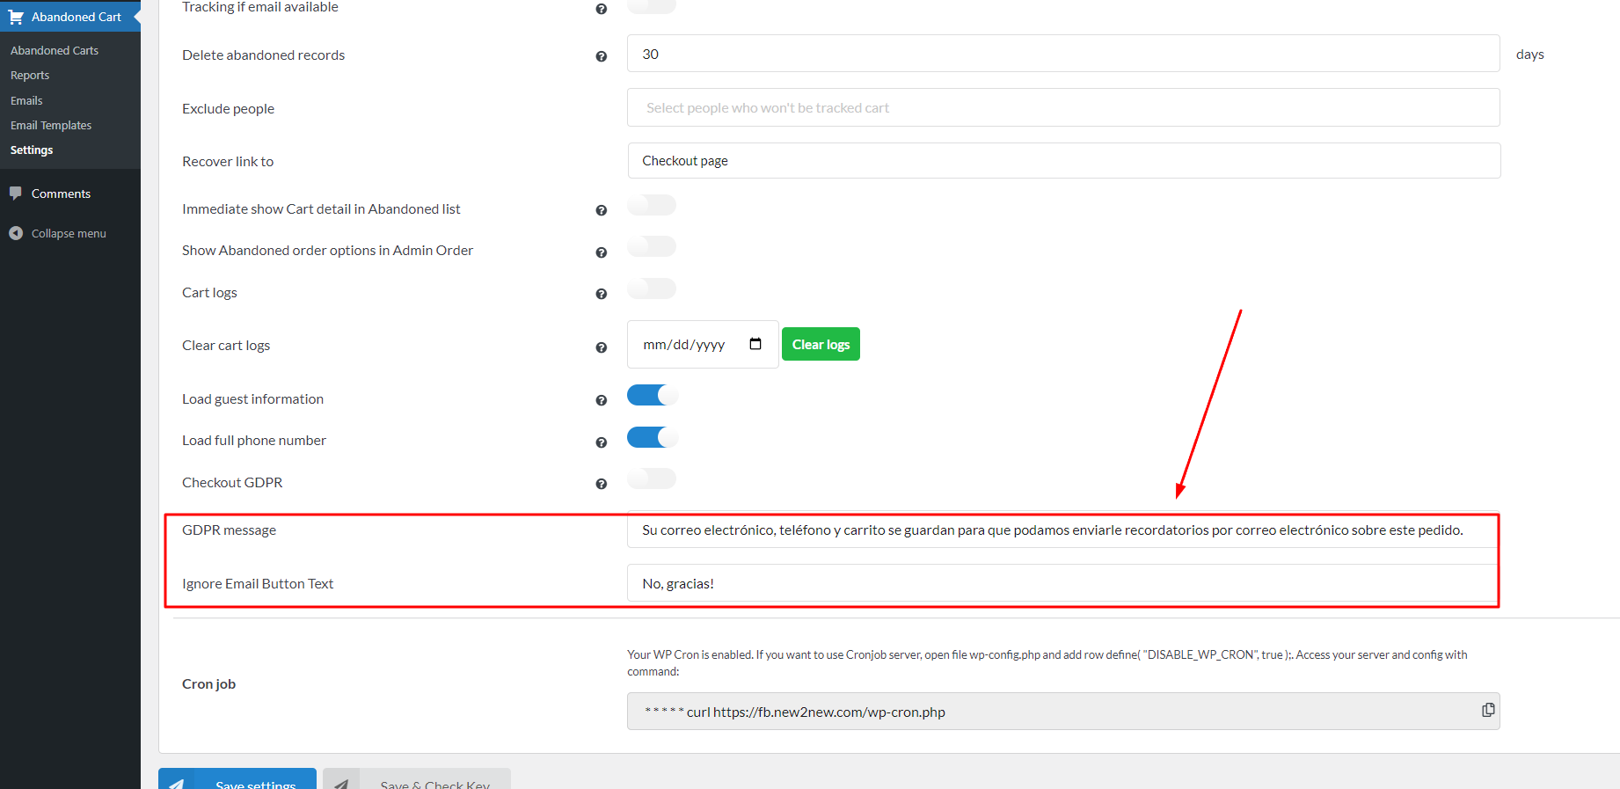Click Save settings button
Image resolution: width=1620 pixels, height=789 pixels.
pyautogui.click(x=237, y=781)
